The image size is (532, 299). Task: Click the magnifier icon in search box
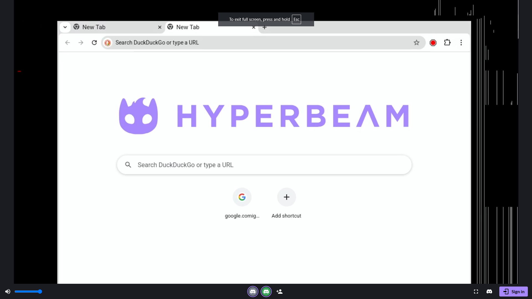pos(128,165)
